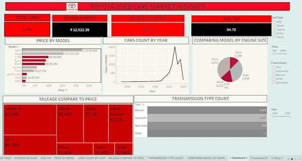This screenshot has width=302, height=161.
Task: Click sort icon beside Price axis label
Action: tap(66, 90)
